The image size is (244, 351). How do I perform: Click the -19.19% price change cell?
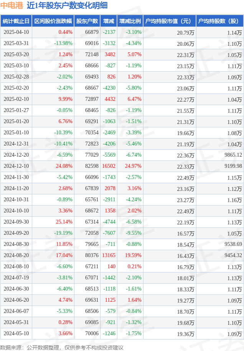click(63, 233)
